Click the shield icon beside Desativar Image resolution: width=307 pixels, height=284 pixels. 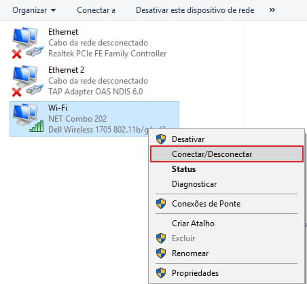[161, 139]
